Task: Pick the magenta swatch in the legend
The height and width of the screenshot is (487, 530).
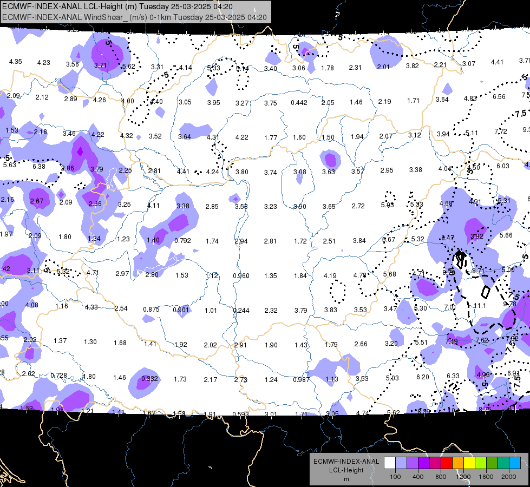Action: [435, 463]
